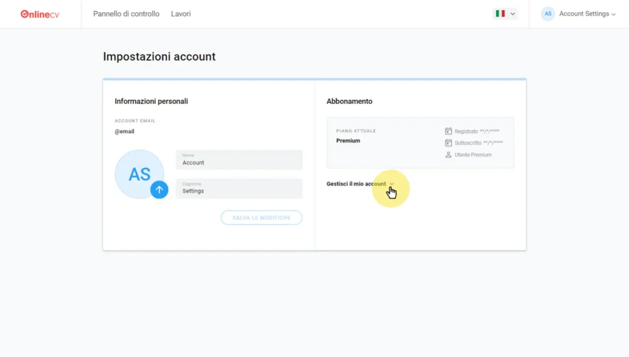Viewport: 629px width, 357px height.
Task: Click the blue upload photo arrow icon
Action: click(x=159, y=189)
